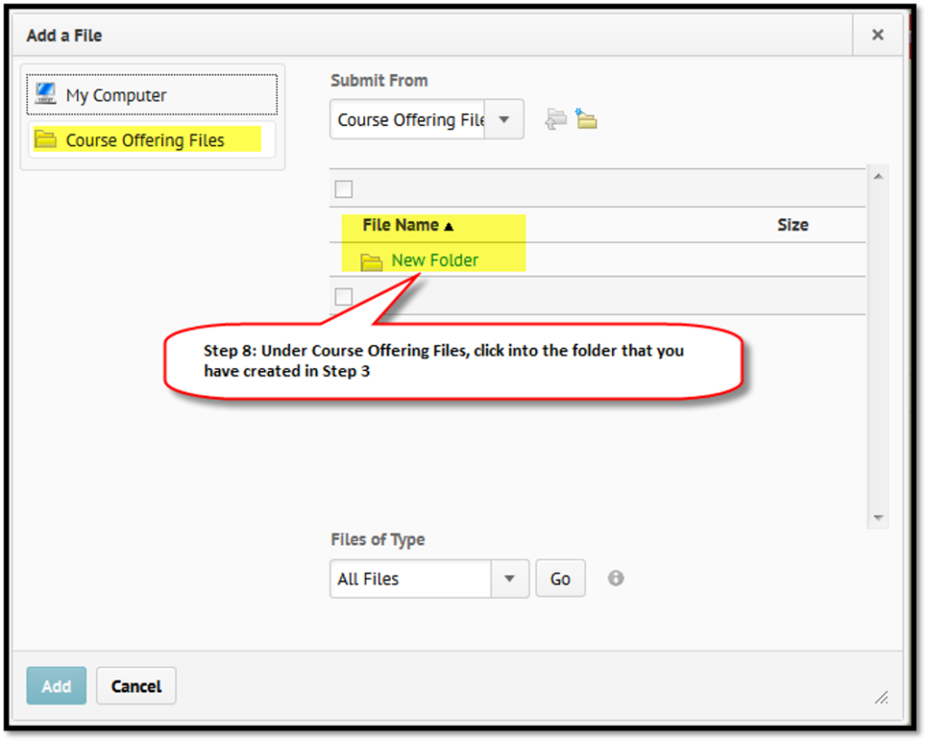
Task: Open the Submit From dropdown arrow
Action: [x=503, y=119]
